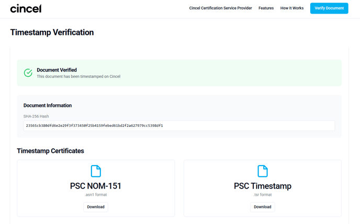This screenshot has width=360, height=224.
Task: Download the PSC Timestamp certificate
Action: [x=263, y=207]
